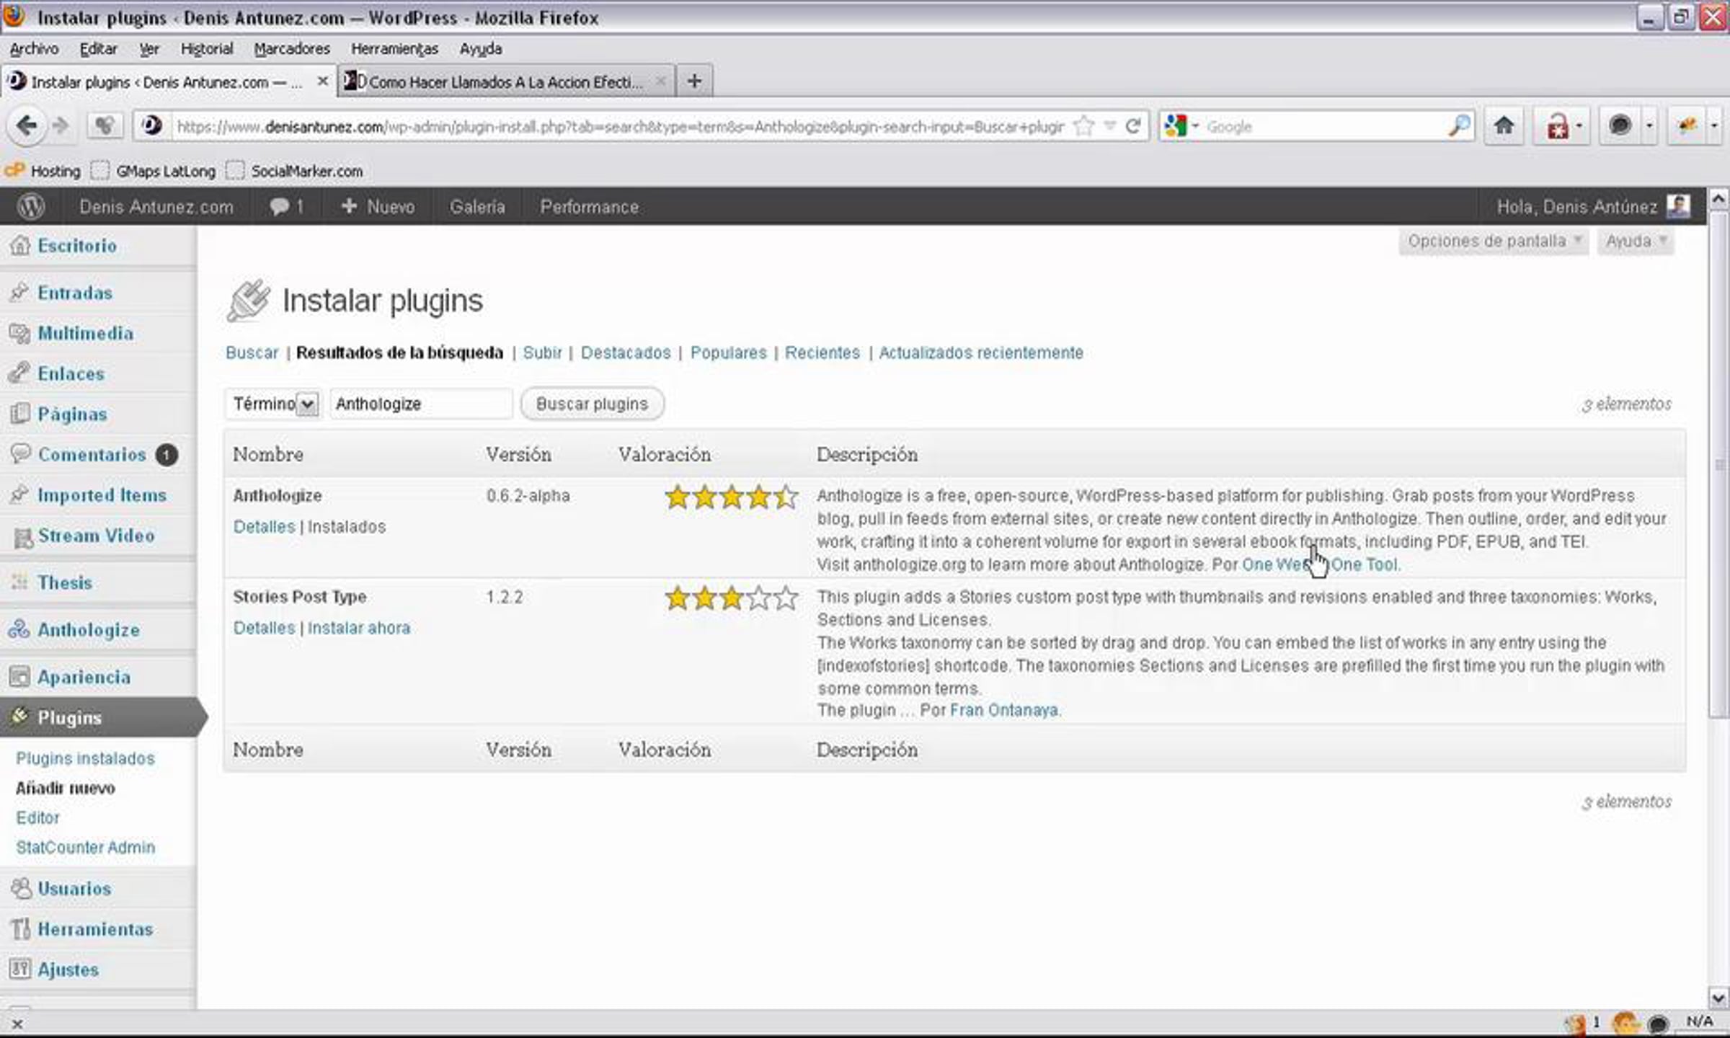Open the comments bubble in admin bar
Screen dimensions: 1730x1038
click(x=285, y=207)
